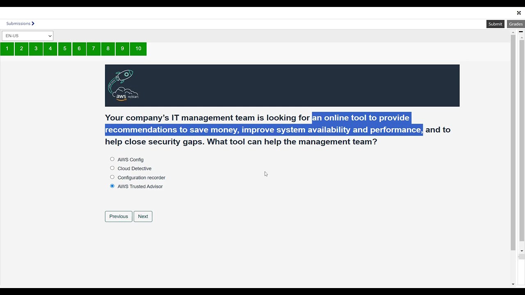The height and width of the screenshot is (295, 525).
Task: Go to question 2 tab
Action: click(x=21, y=49)
